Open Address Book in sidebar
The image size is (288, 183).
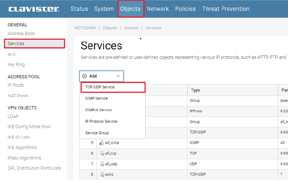coord(21,33)
